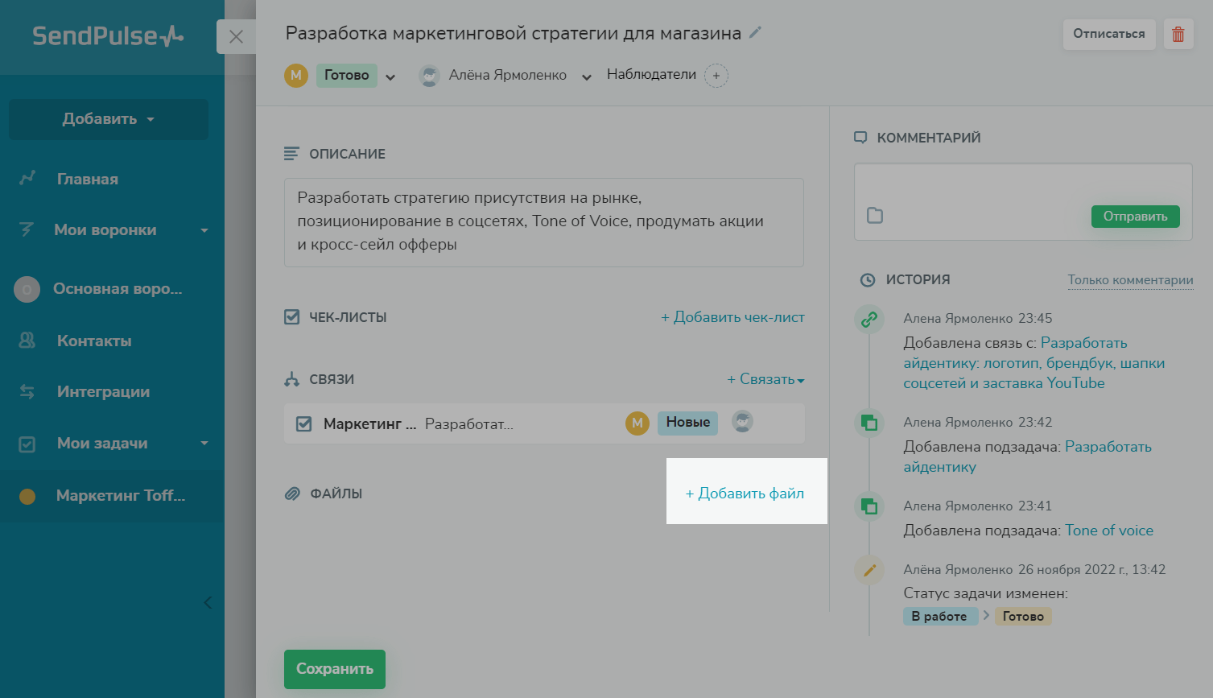
Task: Delete task with the red trash icon
Action: (1178, 35)
